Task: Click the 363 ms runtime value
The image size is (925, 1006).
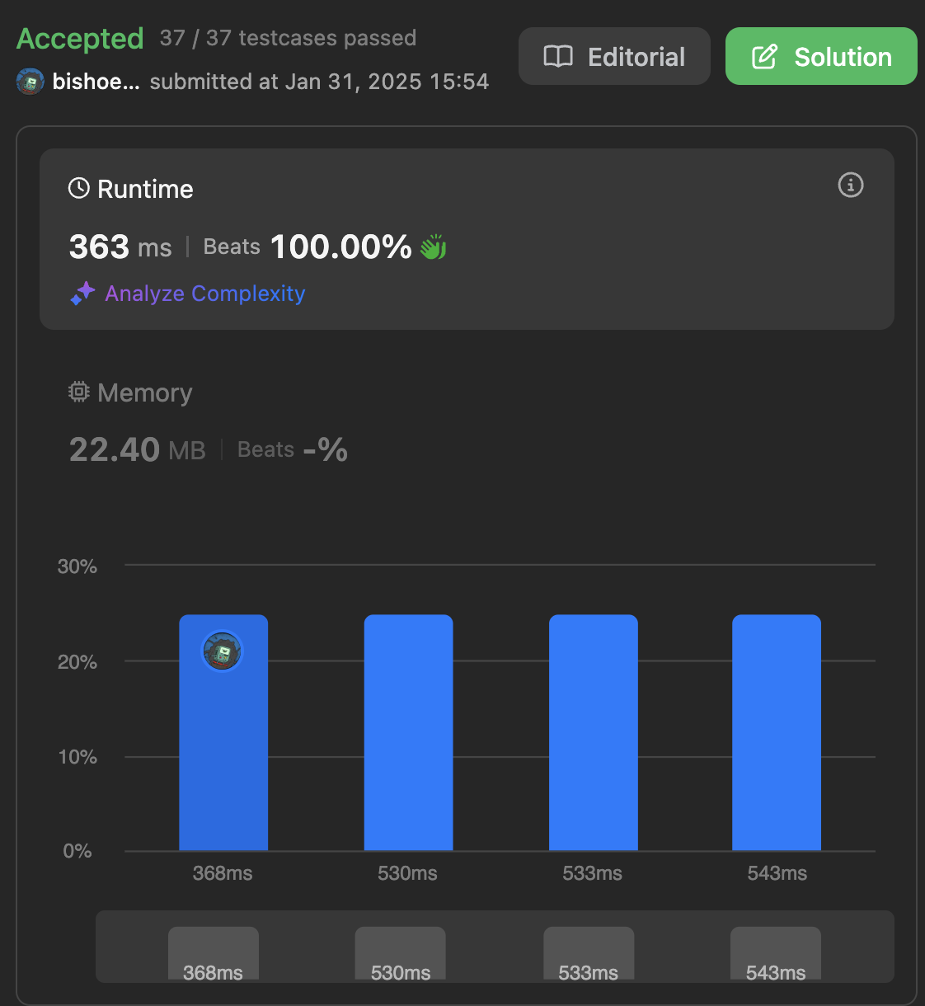Action: [x=120, y=247]
